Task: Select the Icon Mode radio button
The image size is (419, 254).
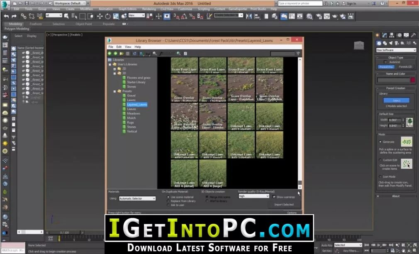Action: pyautogui.click(x=380, y=177)
